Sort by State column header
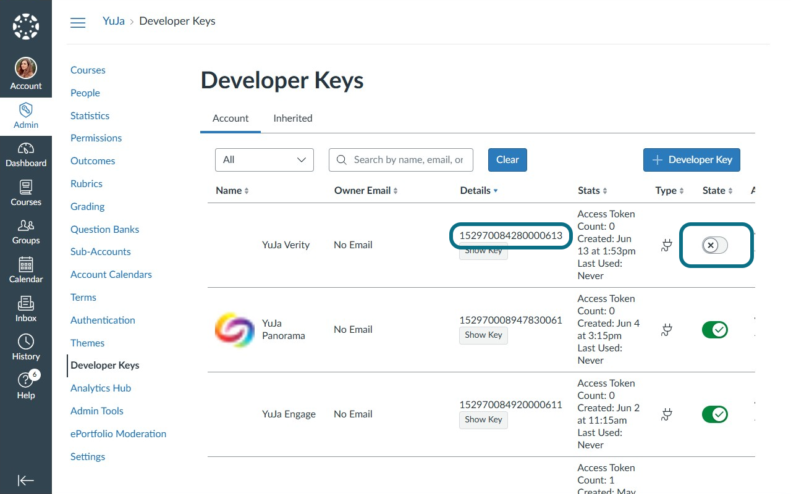 click(x=717, y=191)
